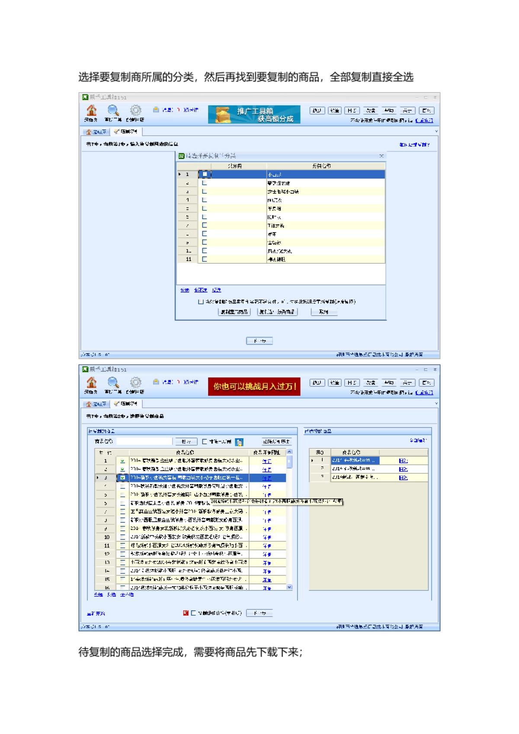Click the product list scroll-down arrow
The width and height of the screenshot is (519, 734).
point(289,587)
